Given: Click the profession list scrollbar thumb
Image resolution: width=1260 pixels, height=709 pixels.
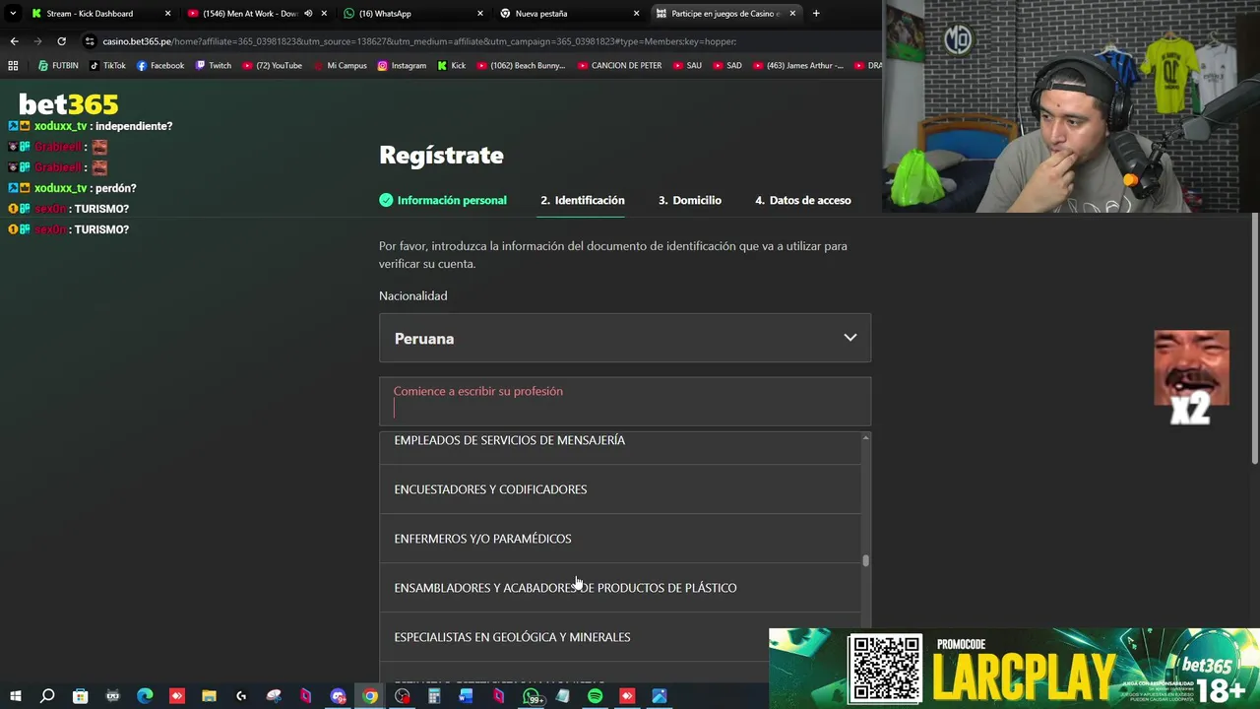Looking at the screenshot, I should 866,560.
